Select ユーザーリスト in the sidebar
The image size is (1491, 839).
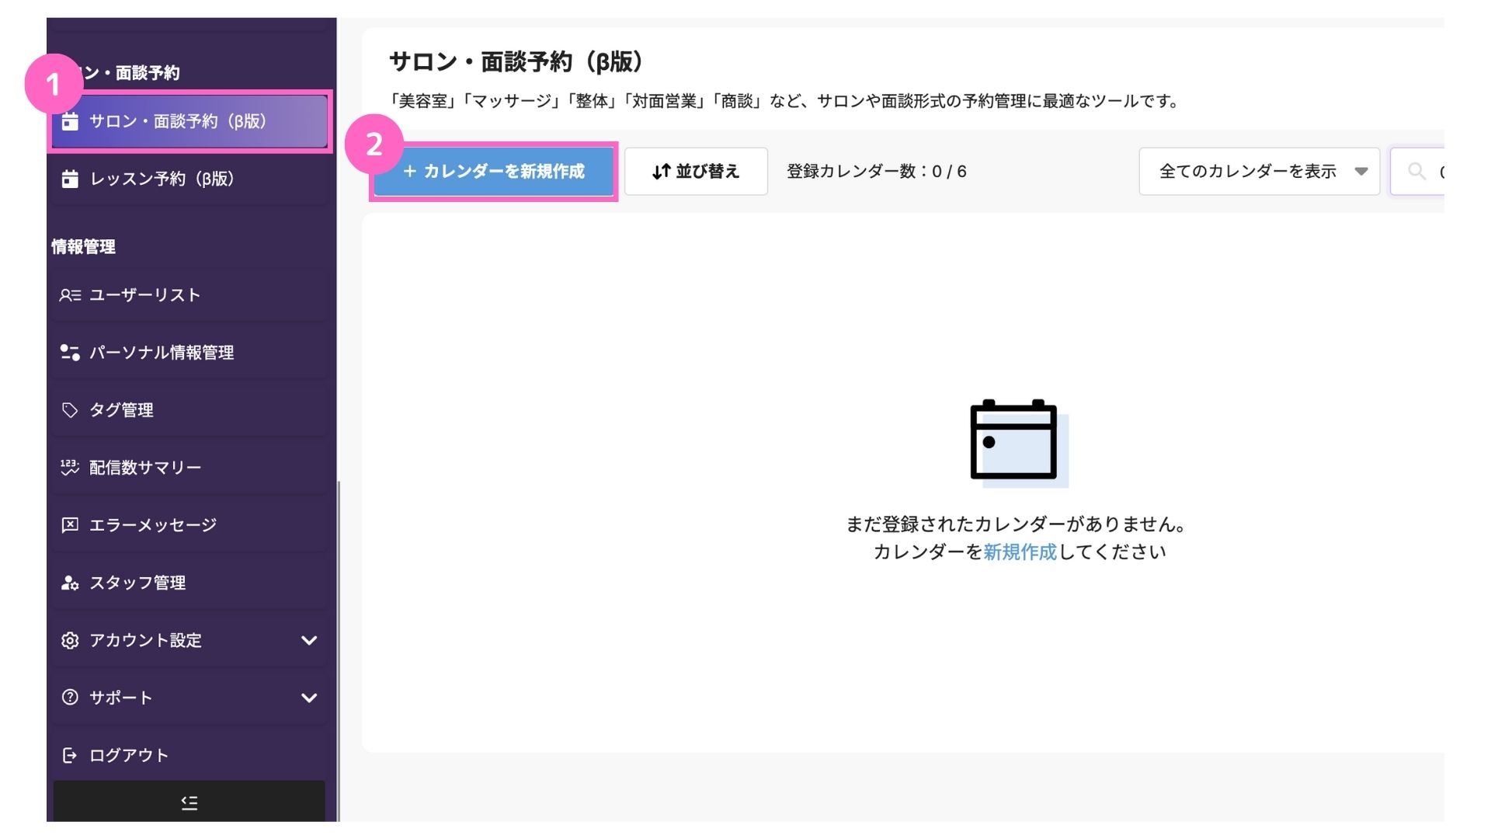click(145, 295)
